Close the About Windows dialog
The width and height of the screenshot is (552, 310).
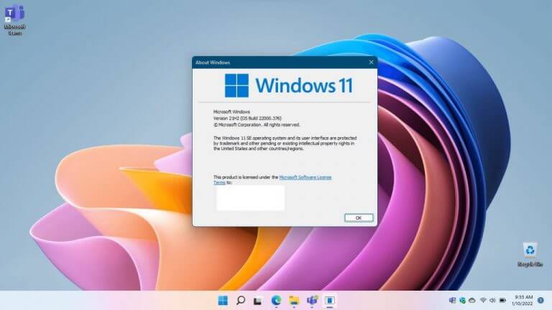coord(371,62)
